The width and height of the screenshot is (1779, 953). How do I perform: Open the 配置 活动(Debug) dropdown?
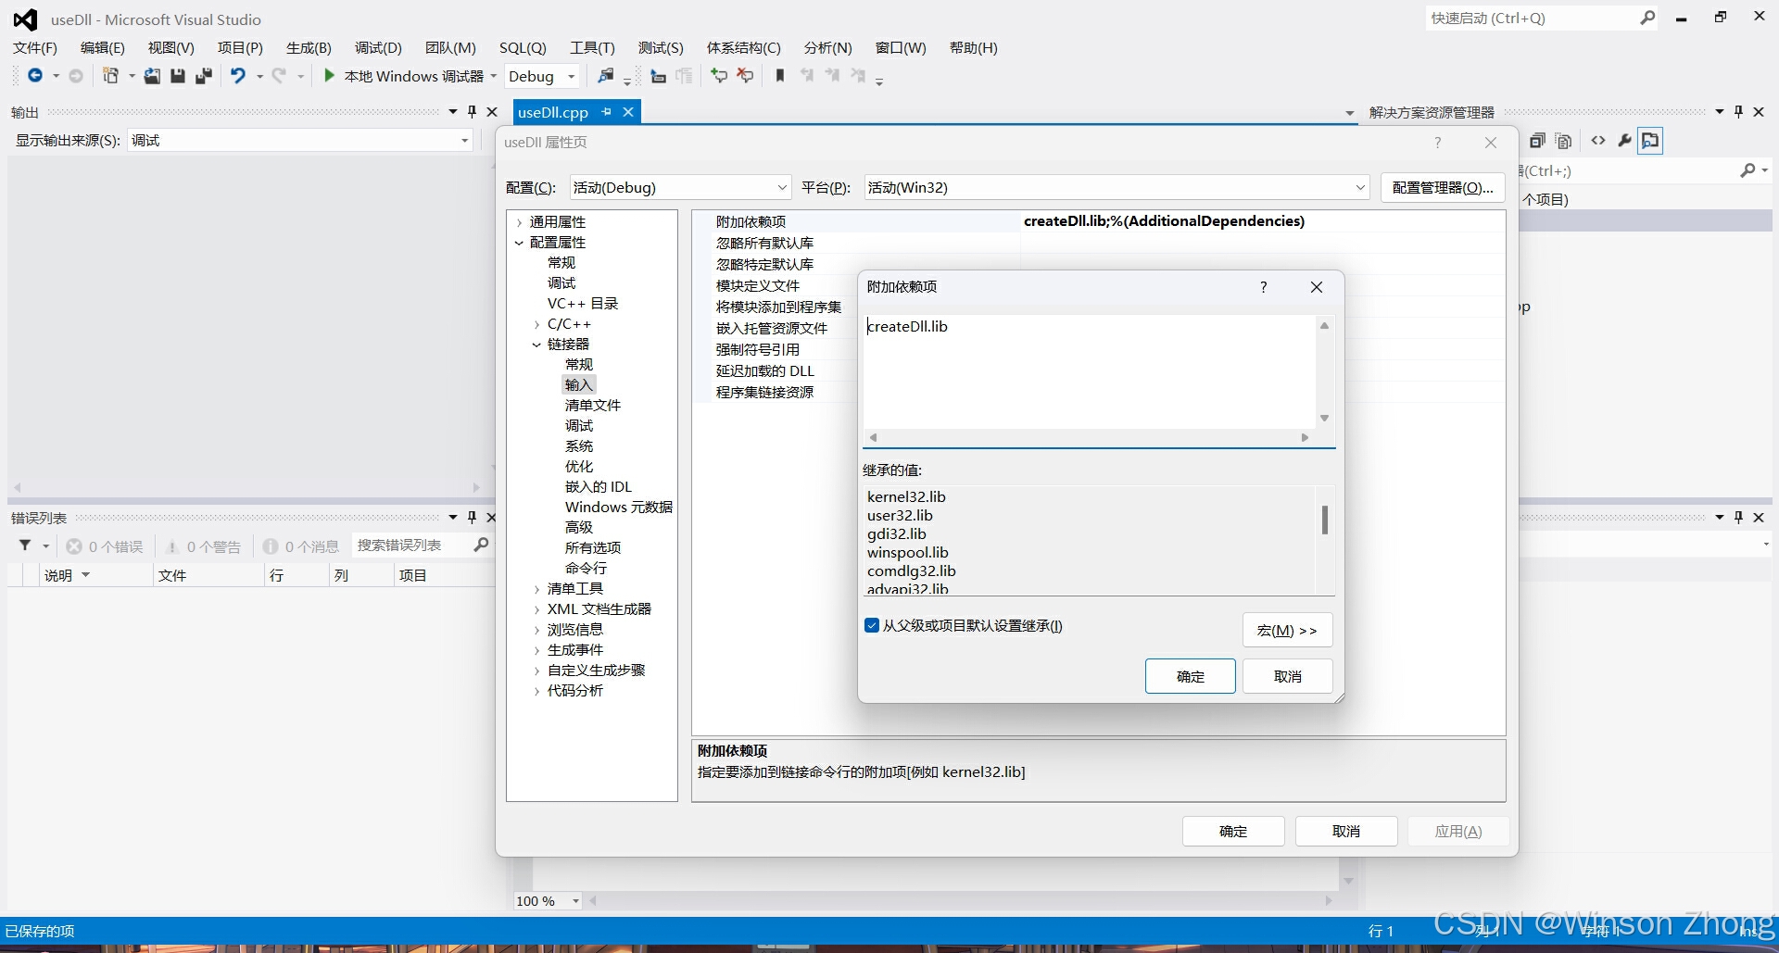[680, 187]
